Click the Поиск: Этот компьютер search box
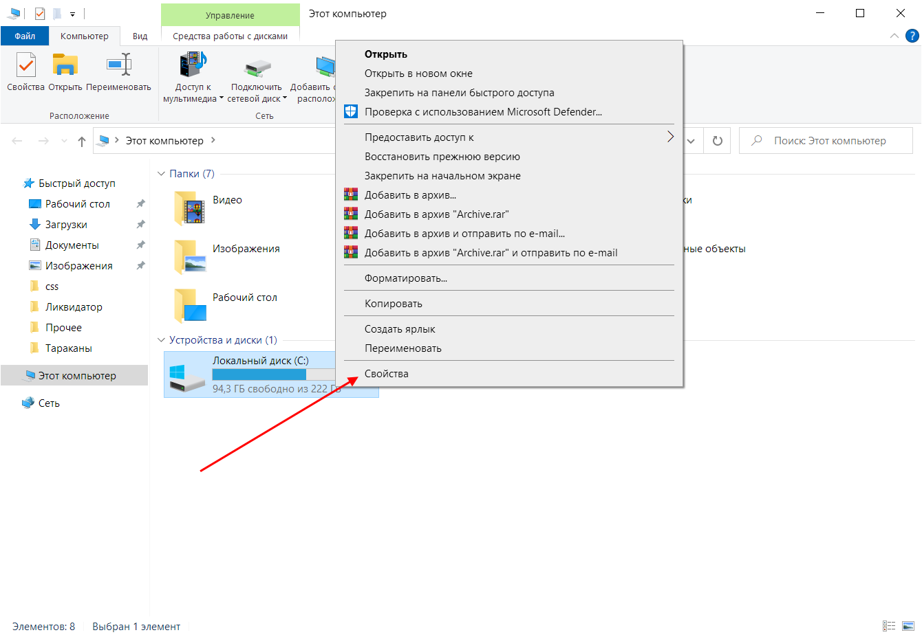Viewport: 922px width, 637px height. (x=826, y=140)
